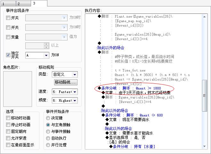Click the empty 角色图片 graphic box
The width and height of the screenshot is (211, 154).
click(18, 89)
